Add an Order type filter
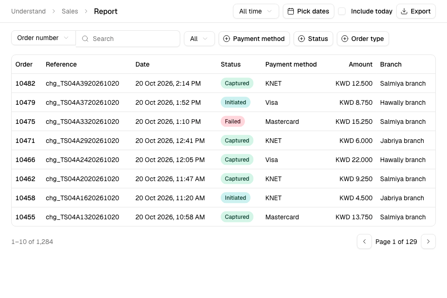 [x=363, y=39]
